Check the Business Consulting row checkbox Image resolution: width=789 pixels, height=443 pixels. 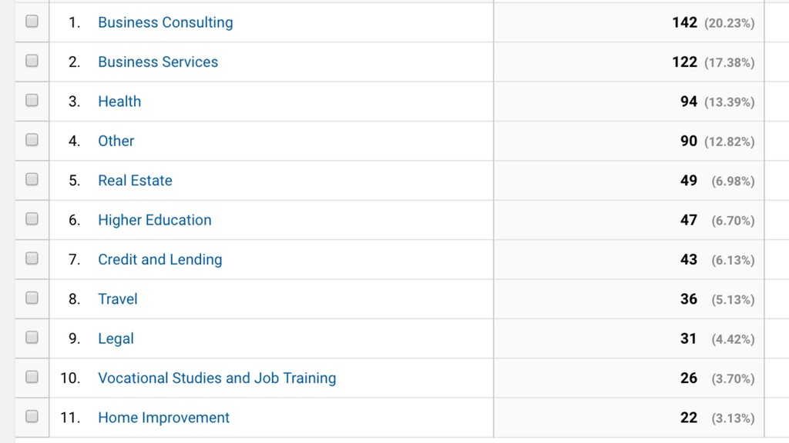click(32, 21)
